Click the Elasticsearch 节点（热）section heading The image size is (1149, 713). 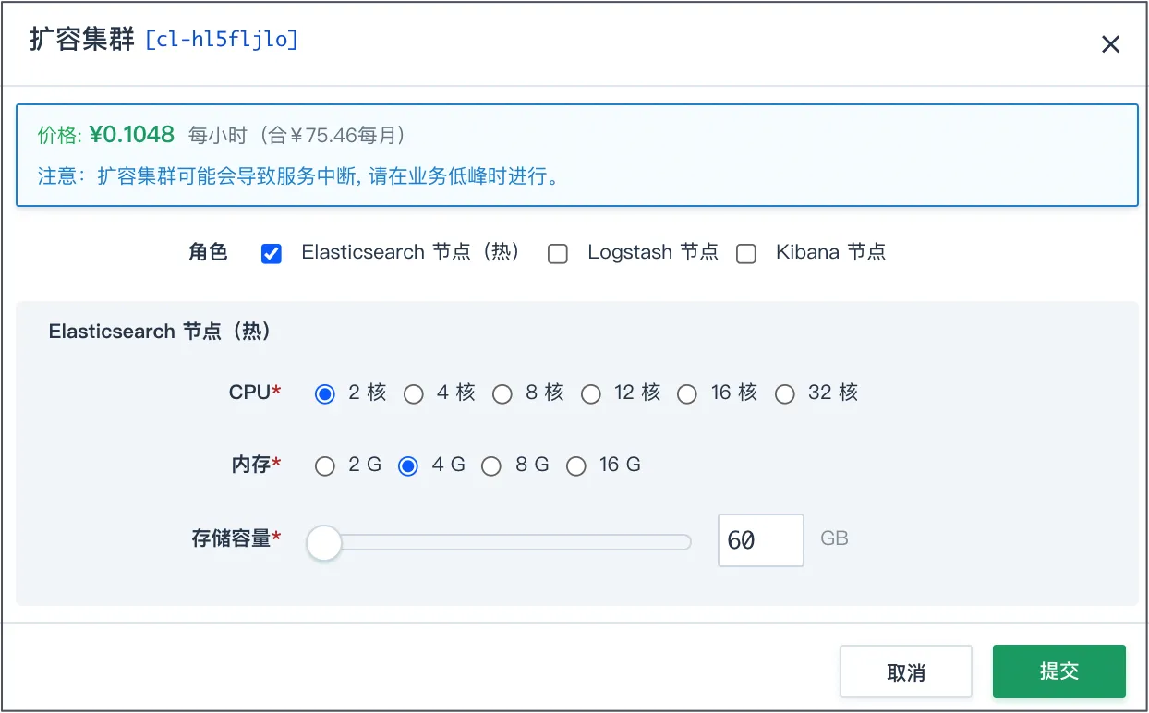(x=161, y=332)
